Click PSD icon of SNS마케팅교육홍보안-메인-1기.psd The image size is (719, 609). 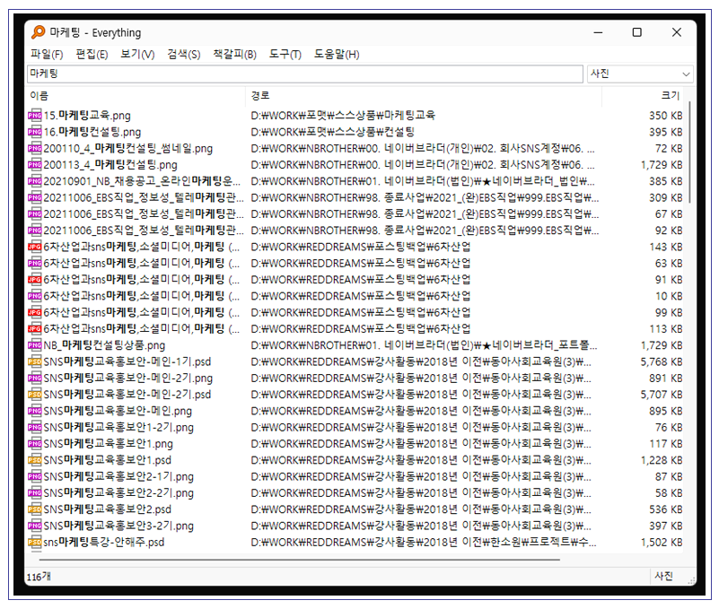pyautogui.click(x=34, y=361)
